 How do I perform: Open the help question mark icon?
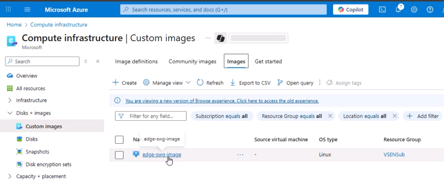click(430, 9)
